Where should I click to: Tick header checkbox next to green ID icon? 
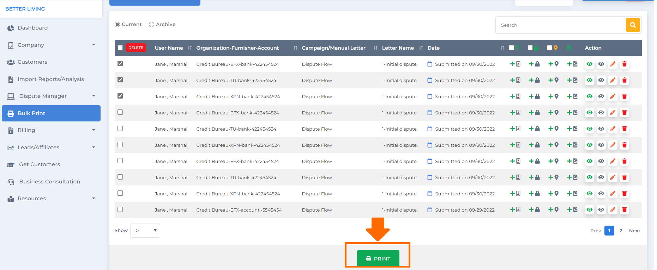tap(512, 48)
